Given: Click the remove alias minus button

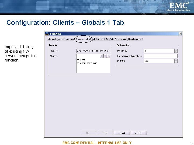Looking at the screenshot, I should (109, 56).
